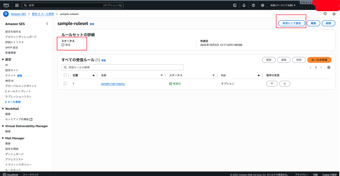The height and width of the screenshot is (176, 340).
Task: Open Amazon SES breadcrumb link
Action: [18, 14]
